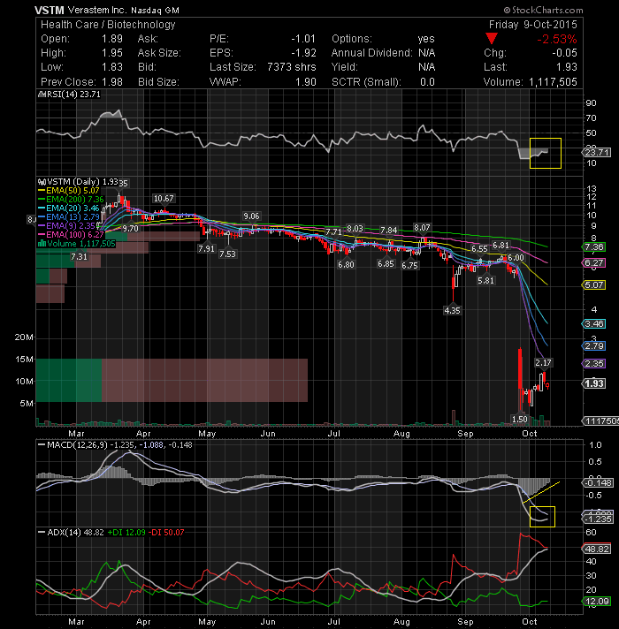Click the 'SCTR (Small):' label
Image resolution: width=619 pixels, height=629 pixels.
click(x=366, y=82)
